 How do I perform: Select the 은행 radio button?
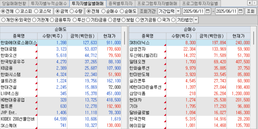tap(110, 20)
